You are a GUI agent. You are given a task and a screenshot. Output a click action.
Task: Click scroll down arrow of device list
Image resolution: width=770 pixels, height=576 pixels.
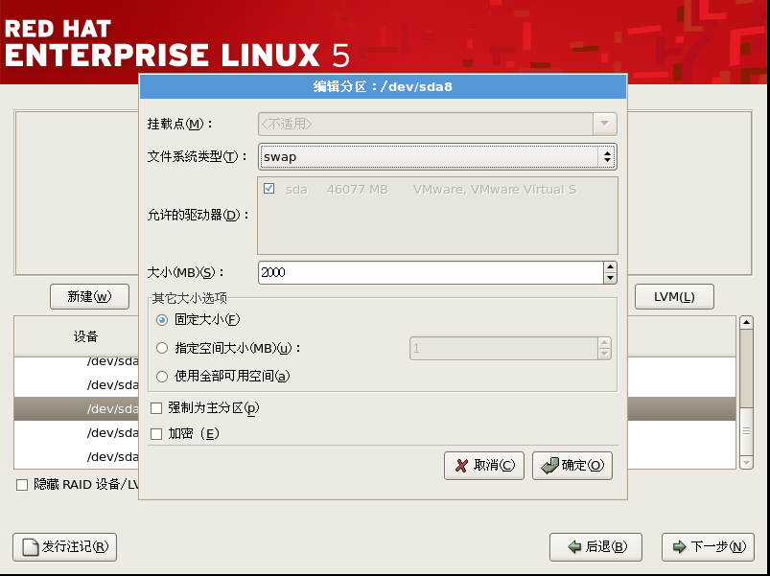746,463
